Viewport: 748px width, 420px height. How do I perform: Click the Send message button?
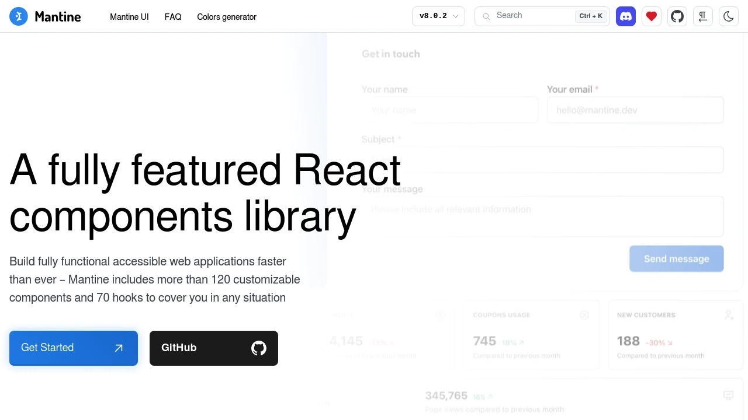(x=676, y=258)
